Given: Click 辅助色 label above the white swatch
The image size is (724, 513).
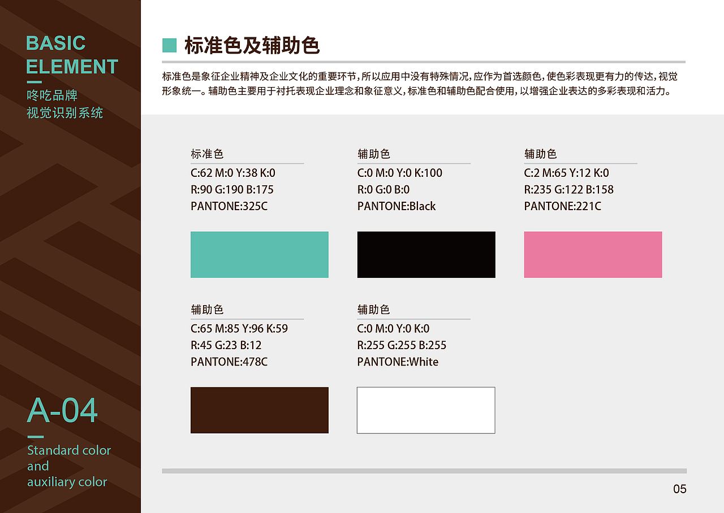Looking at the screenshot, I should [x=374, y=310].
